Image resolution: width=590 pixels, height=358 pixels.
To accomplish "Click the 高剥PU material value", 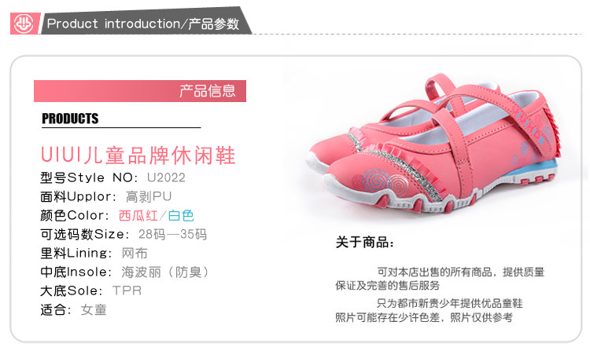I will pyautogui.click(x=149, y=196).
